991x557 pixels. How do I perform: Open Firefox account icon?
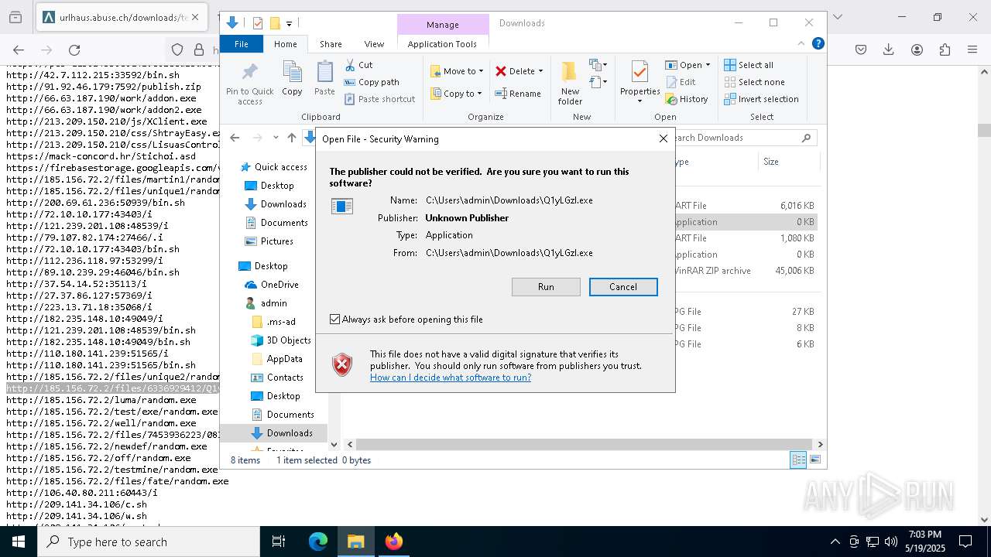pos(917,50)
